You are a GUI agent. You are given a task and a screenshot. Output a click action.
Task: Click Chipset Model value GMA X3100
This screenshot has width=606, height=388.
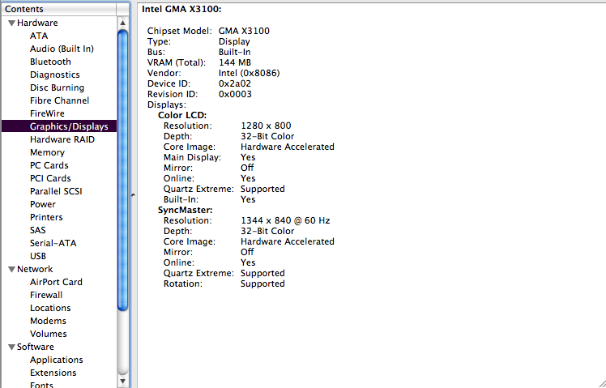coord(244,31)
